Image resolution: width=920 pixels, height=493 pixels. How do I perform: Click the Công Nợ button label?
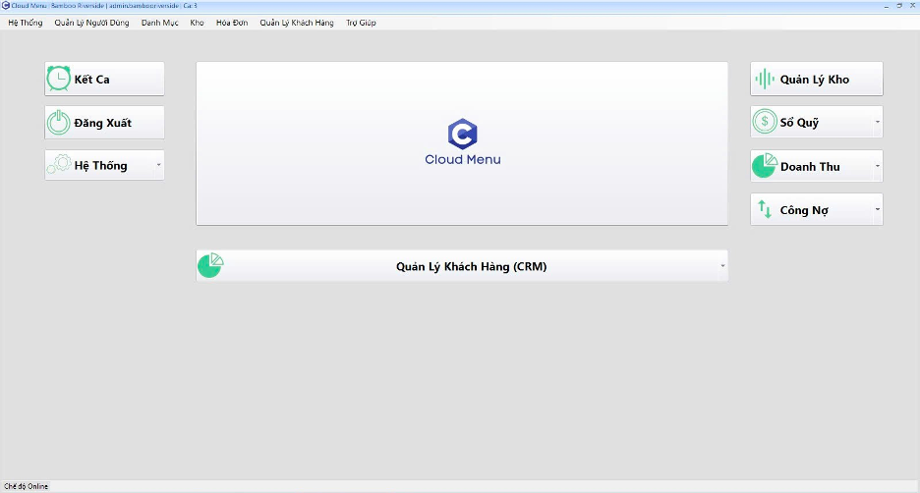coord(804,210)
